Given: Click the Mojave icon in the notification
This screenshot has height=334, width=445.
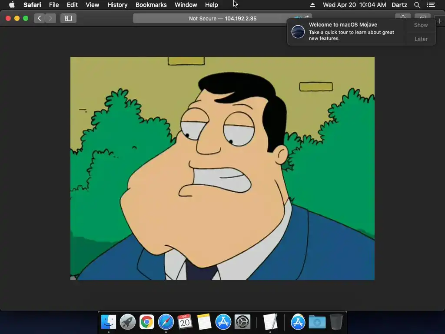Looking at the screenshot, I should click(298, 31).
